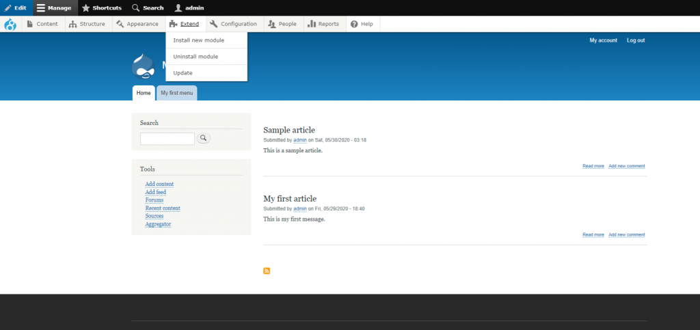Select Install new module from Extend dropdown
The width and height of the screenshot is (700, 330).
[198, 40]
